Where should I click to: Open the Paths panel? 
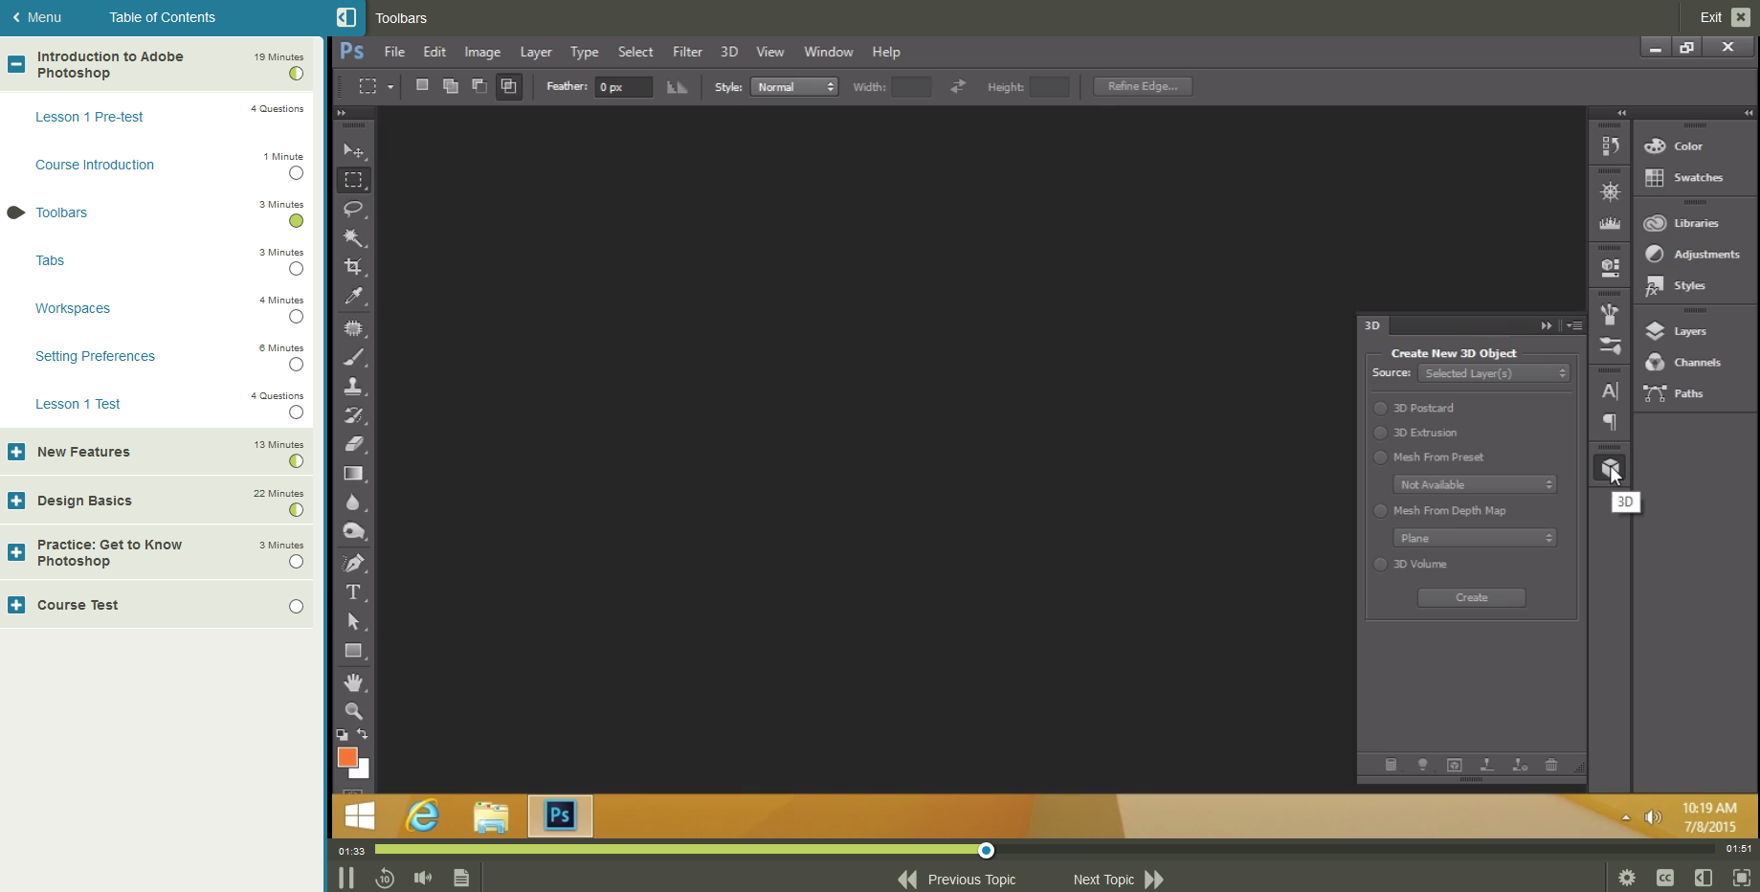(1689, 393)
